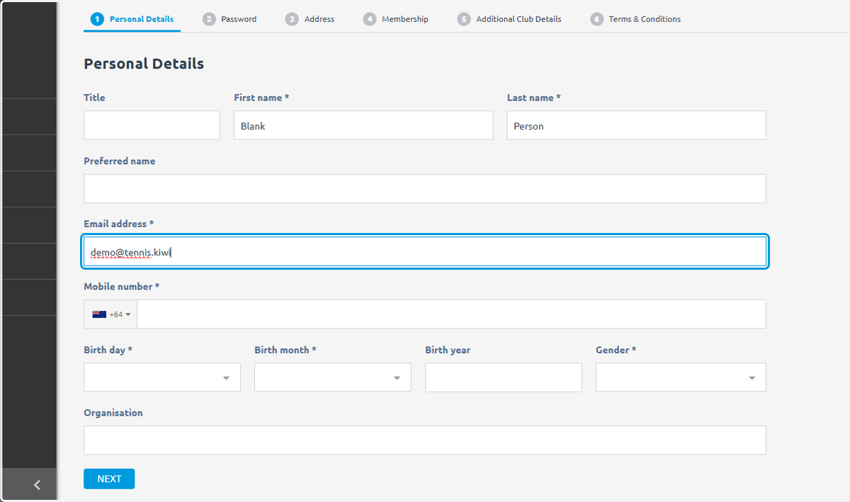Collapse sidebar with left chevron icon
850x502 pixels.
[x=37, y=485]
